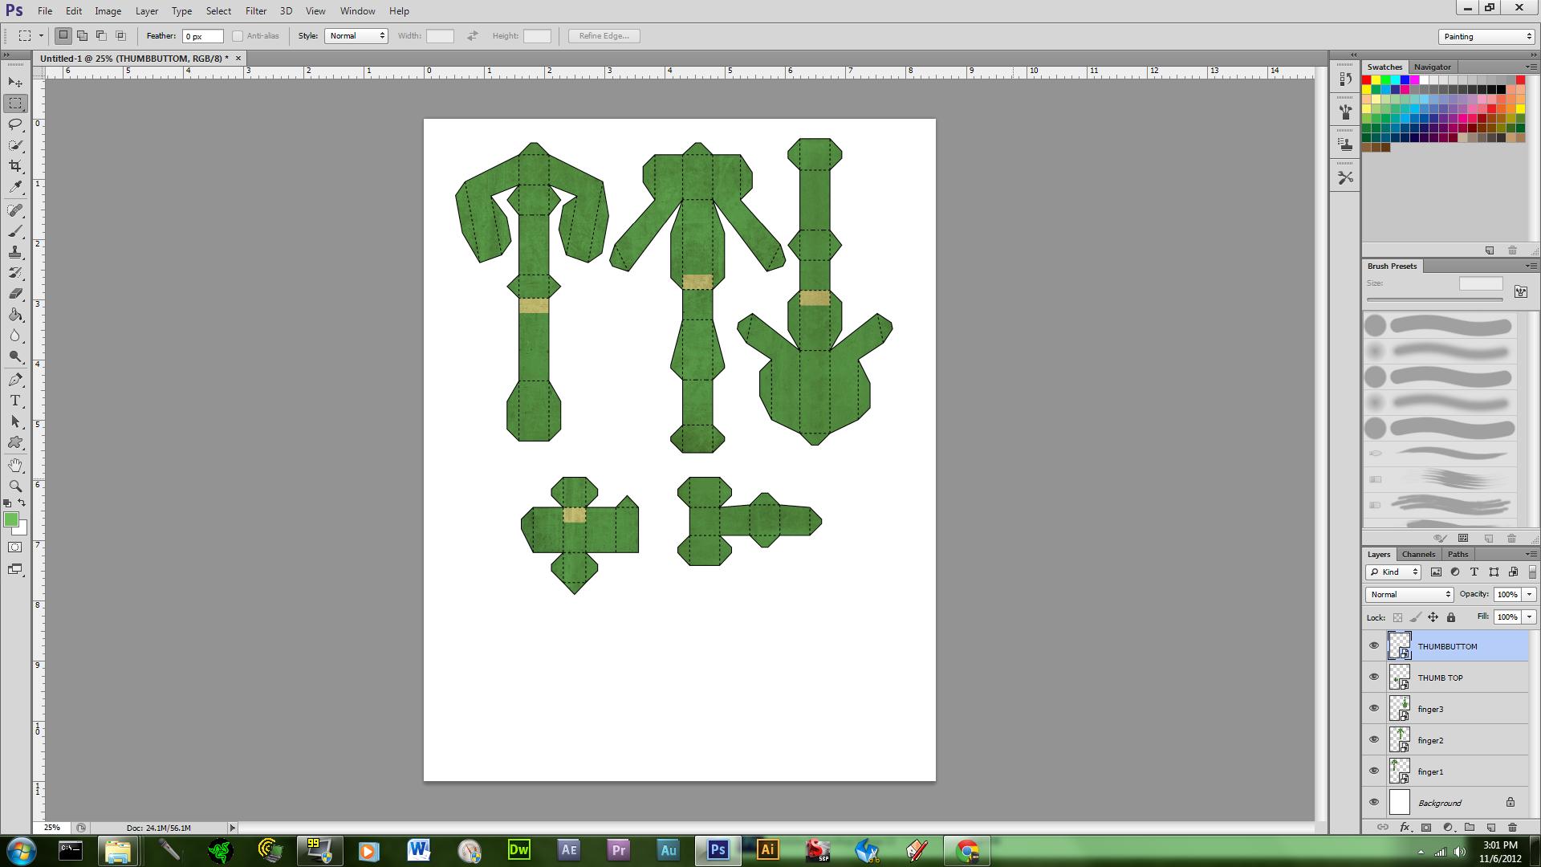Delete layer with trash icon
Viewport: 1541px width, 867px height.
pos(1512,827)
